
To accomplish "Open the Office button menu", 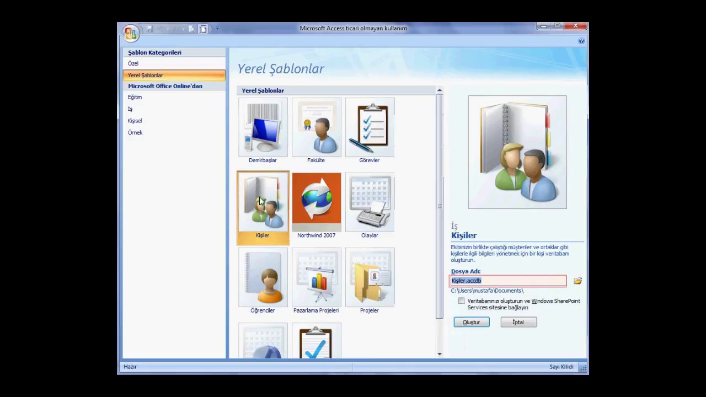I will [131, 33].
